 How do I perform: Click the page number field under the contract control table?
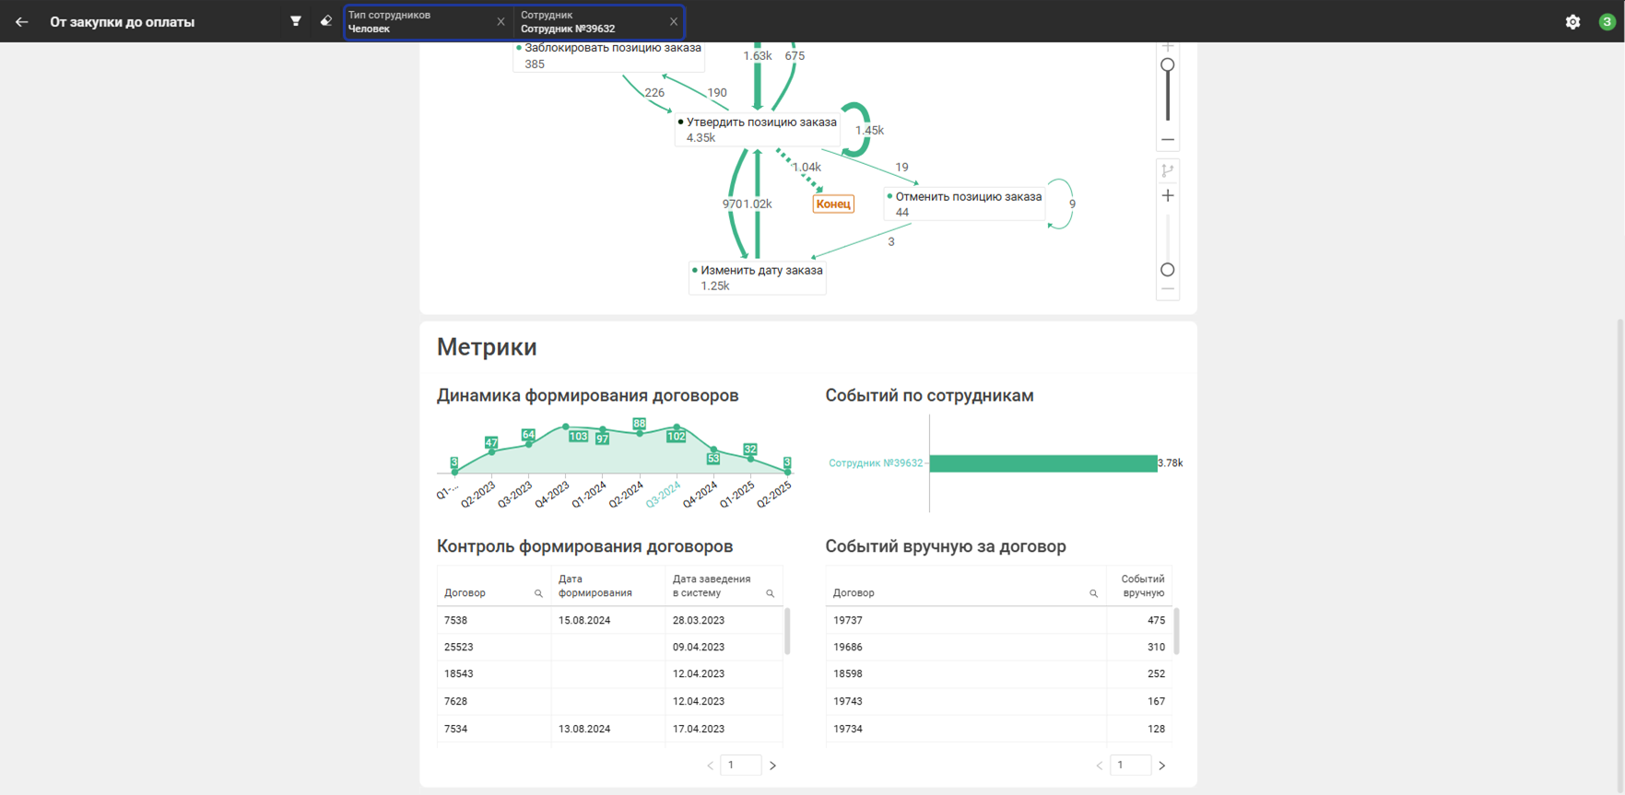[740, 766]
